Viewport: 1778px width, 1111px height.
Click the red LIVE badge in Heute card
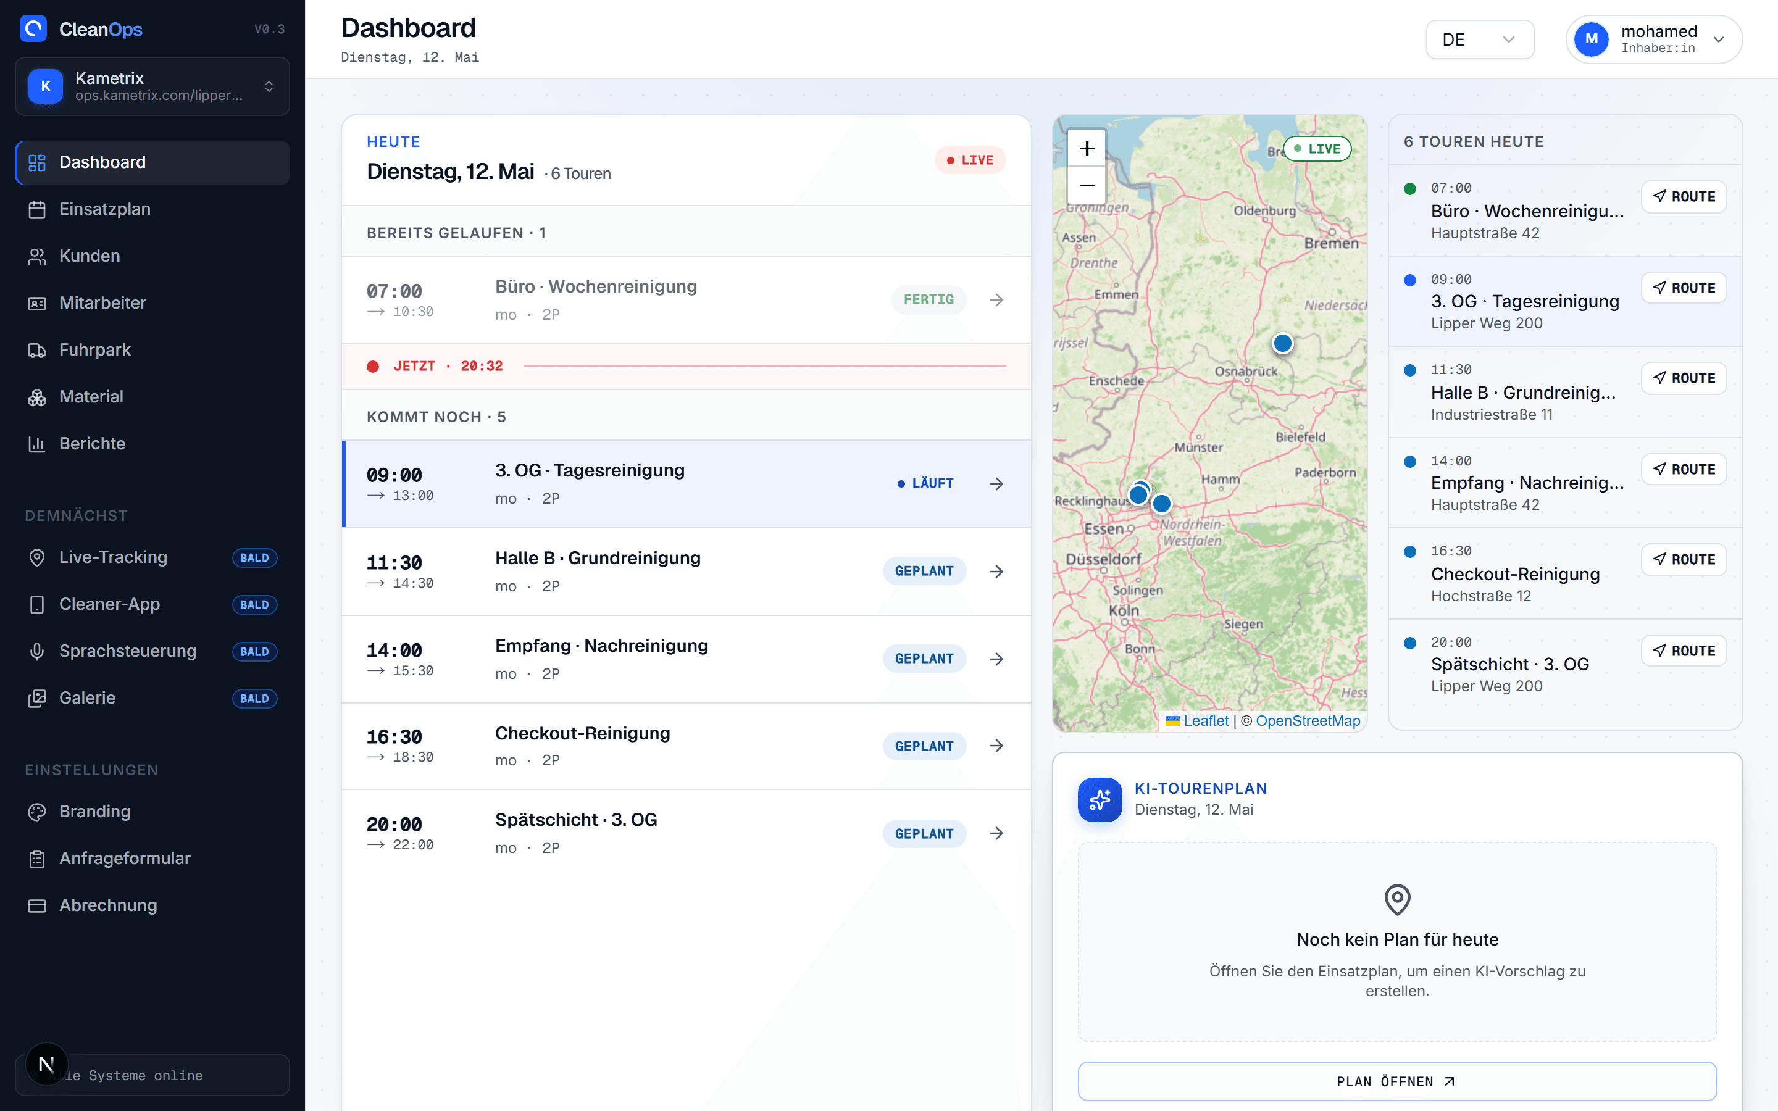[x=970, y=160]
